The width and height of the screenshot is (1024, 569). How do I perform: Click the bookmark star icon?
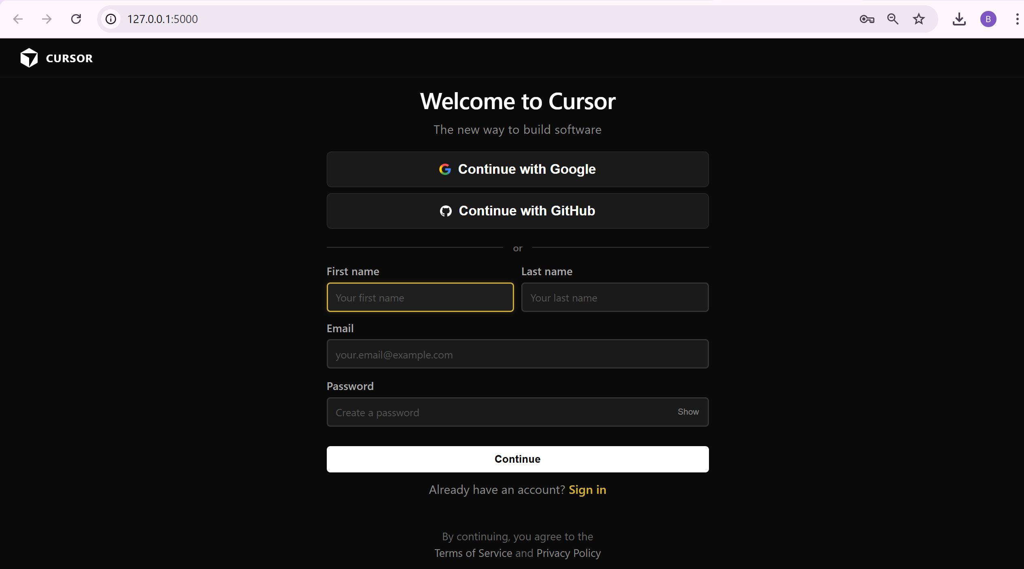coord(918,19)
